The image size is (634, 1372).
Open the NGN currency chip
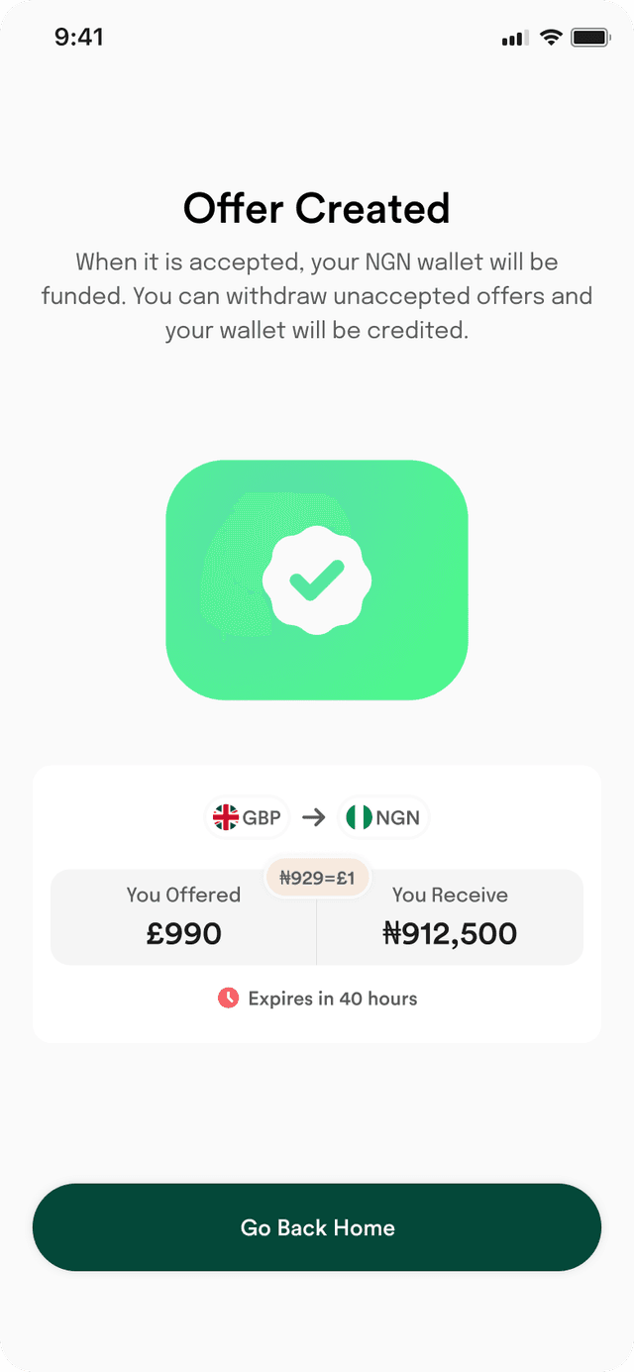[383, 817]
